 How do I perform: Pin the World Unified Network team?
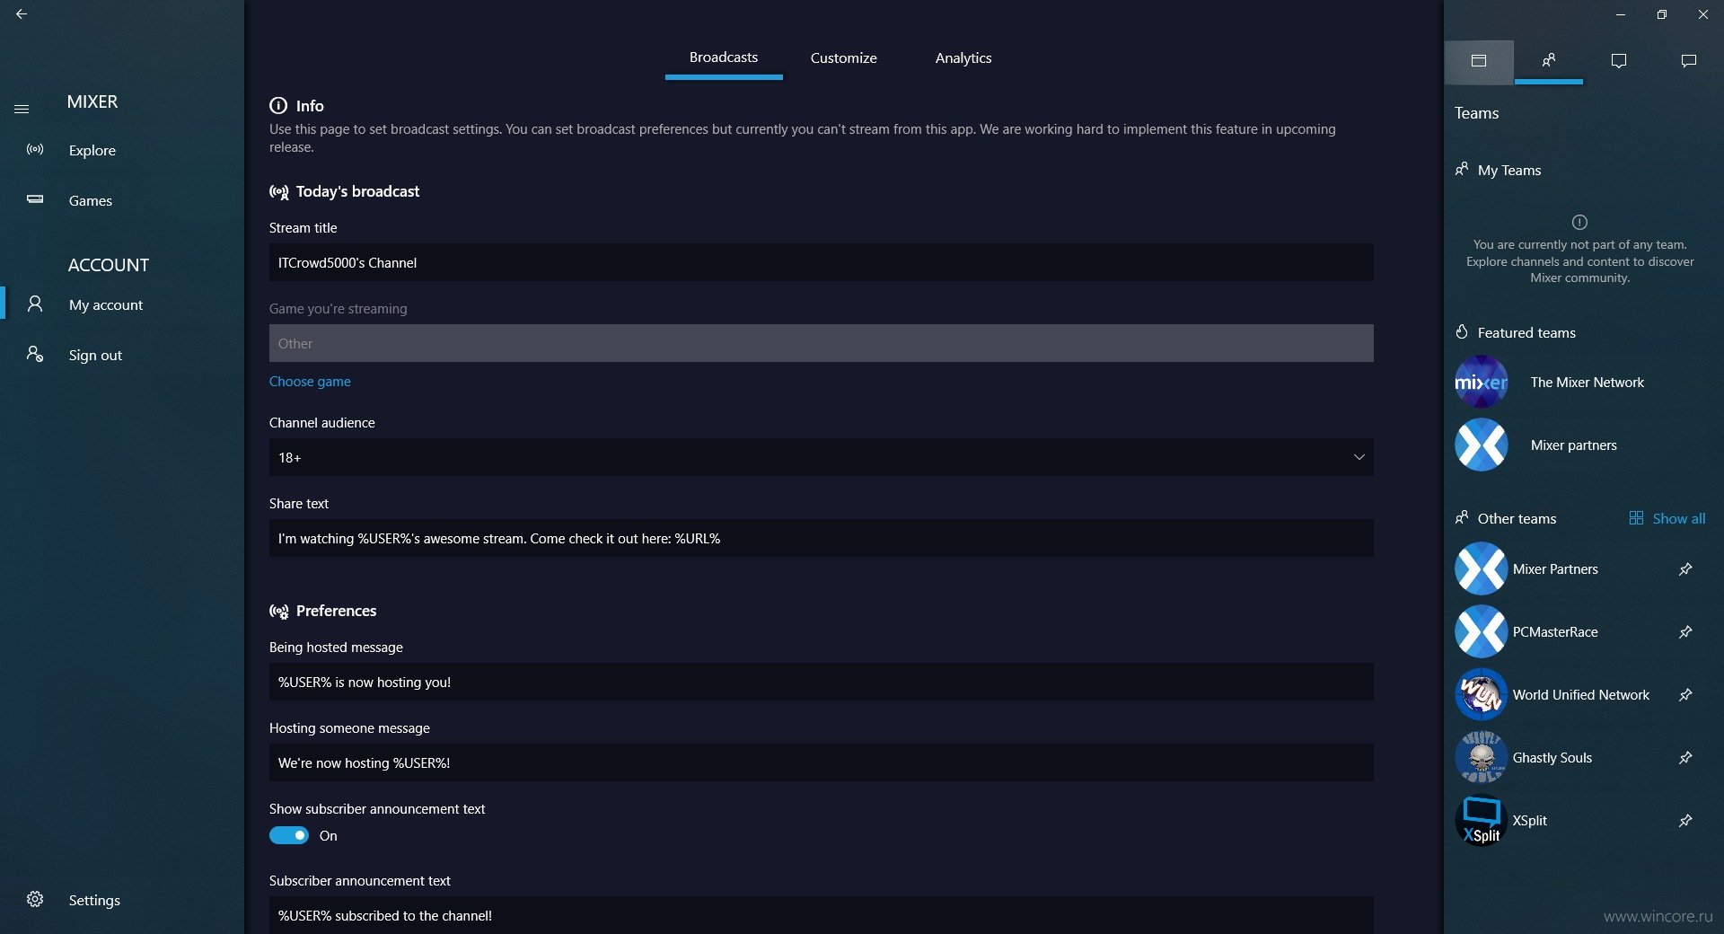coord(1685,694)
